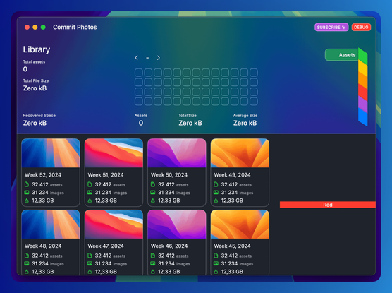Click the Recovered Space value
The height and width of the screenshot is (293, 392).
pos(35,123)
